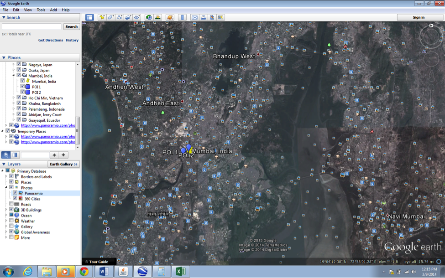Expand the Weather layer
The image size is (445, 278).
pos(5,221)
